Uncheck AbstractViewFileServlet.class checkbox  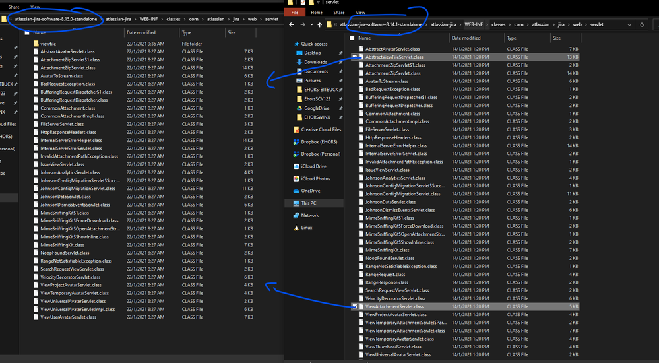pos(354,57)
